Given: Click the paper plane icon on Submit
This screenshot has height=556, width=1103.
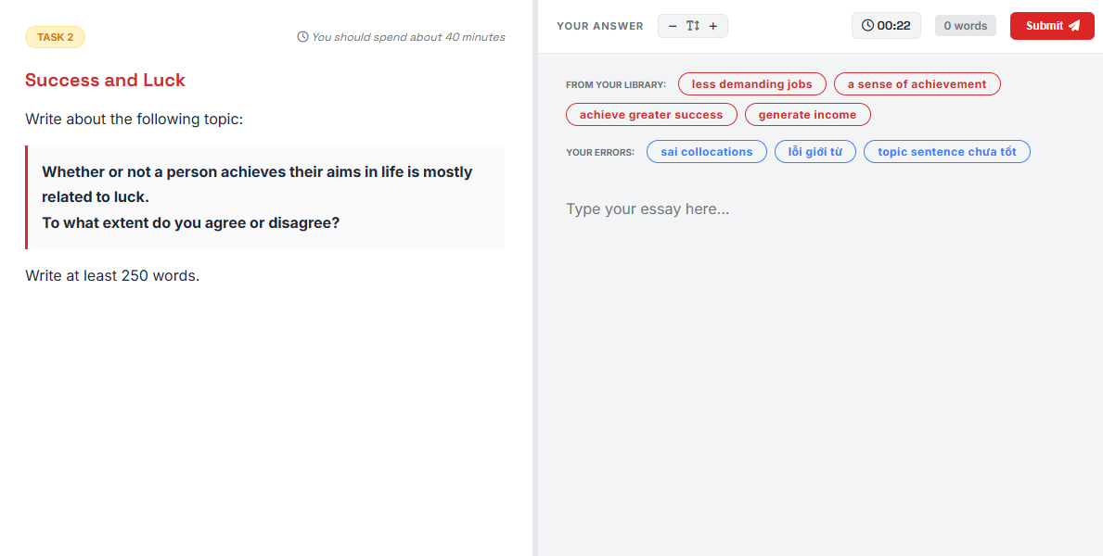Looking at the screenshot, I should (x=1074, y=26).
